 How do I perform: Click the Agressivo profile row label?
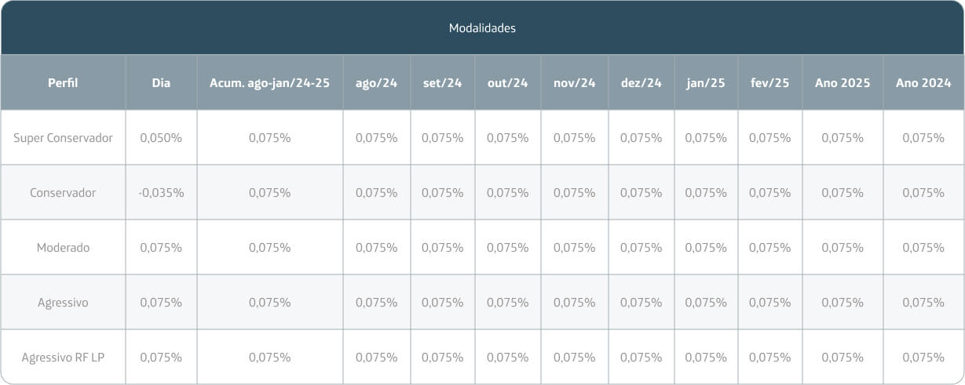point(63,302)
